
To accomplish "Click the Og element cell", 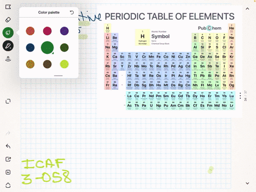I will [231, 85].
